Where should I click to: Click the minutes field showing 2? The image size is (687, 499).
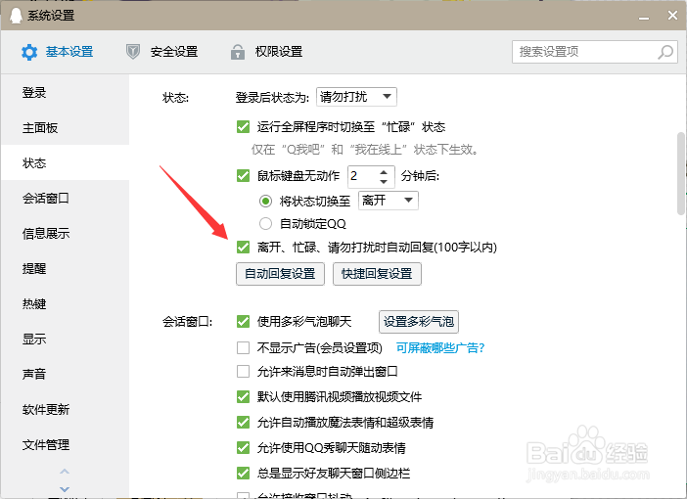click(x=361, y=176)
